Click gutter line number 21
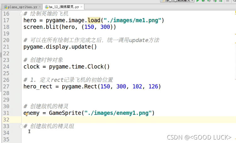 pos(6,47)
